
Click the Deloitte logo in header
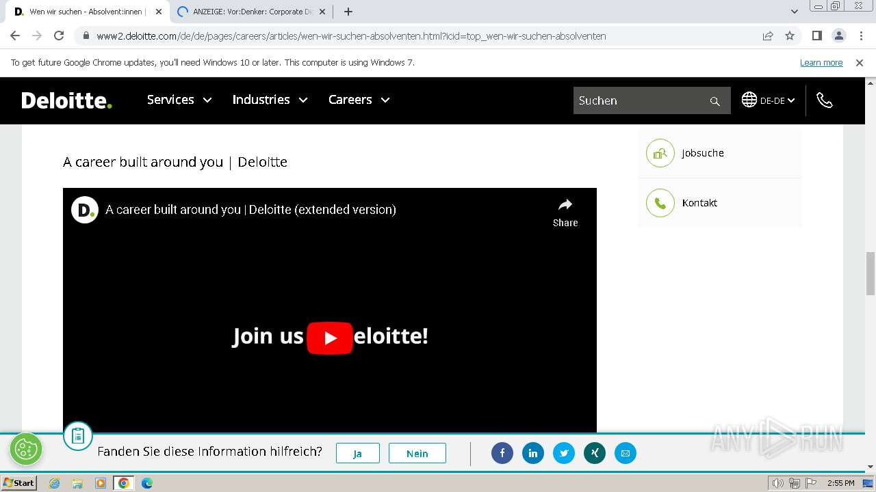[x=66, y=100]
